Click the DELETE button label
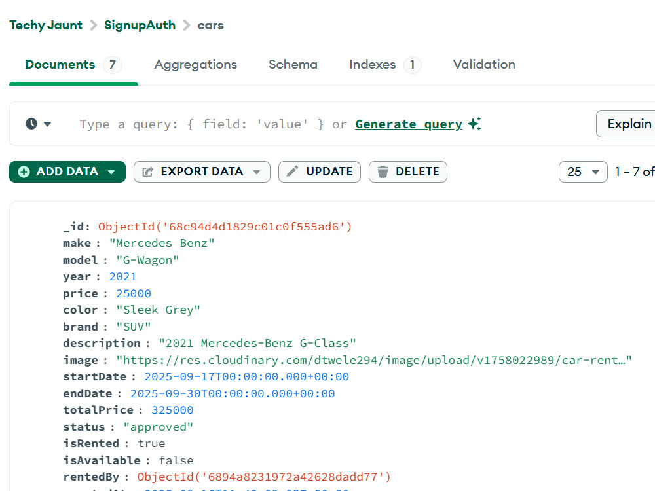 click(x=417, y=172)
